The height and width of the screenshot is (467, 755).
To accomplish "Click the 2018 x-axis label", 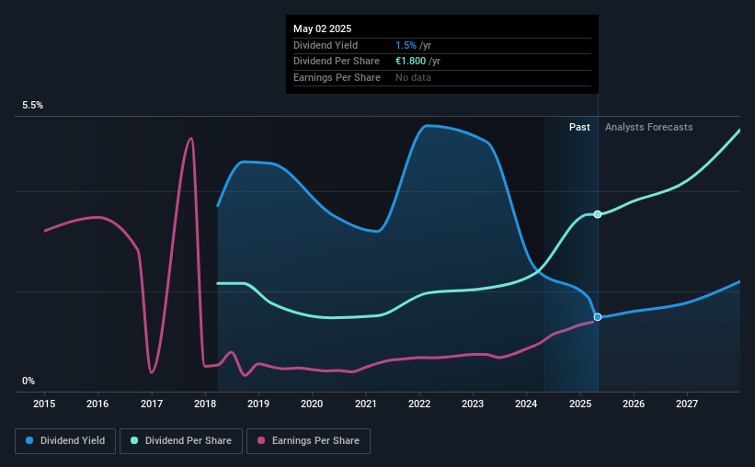I will tap(205, 404).
